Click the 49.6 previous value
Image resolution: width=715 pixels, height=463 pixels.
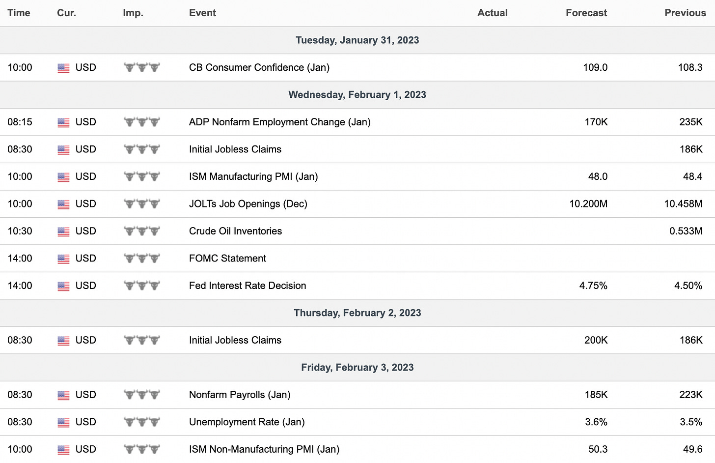[x=692, y=449]
